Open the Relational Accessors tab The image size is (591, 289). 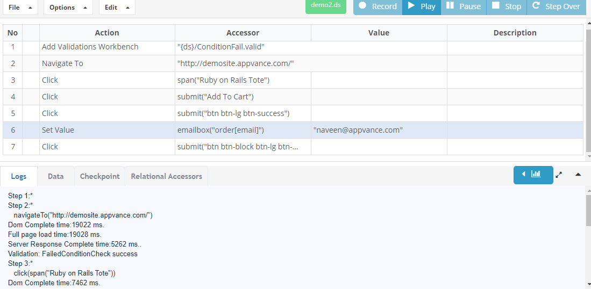coord(167,176)
